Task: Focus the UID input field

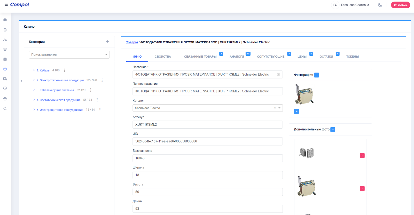Action: pyautogui.click(x=208, y=141)
